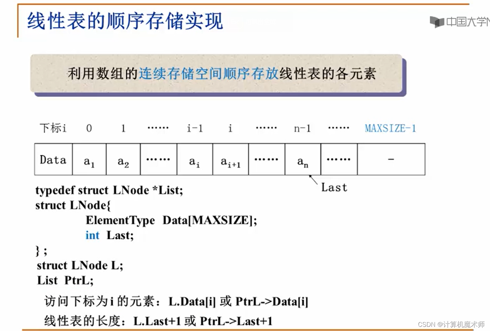Click the a2 table cell
The height and width of the screenshot is (331, 490).
[123, 159]
